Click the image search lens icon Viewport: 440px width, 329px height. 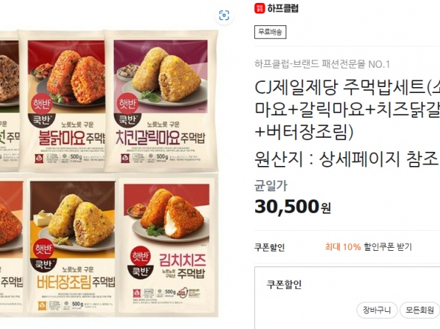(x=224, y=16)
